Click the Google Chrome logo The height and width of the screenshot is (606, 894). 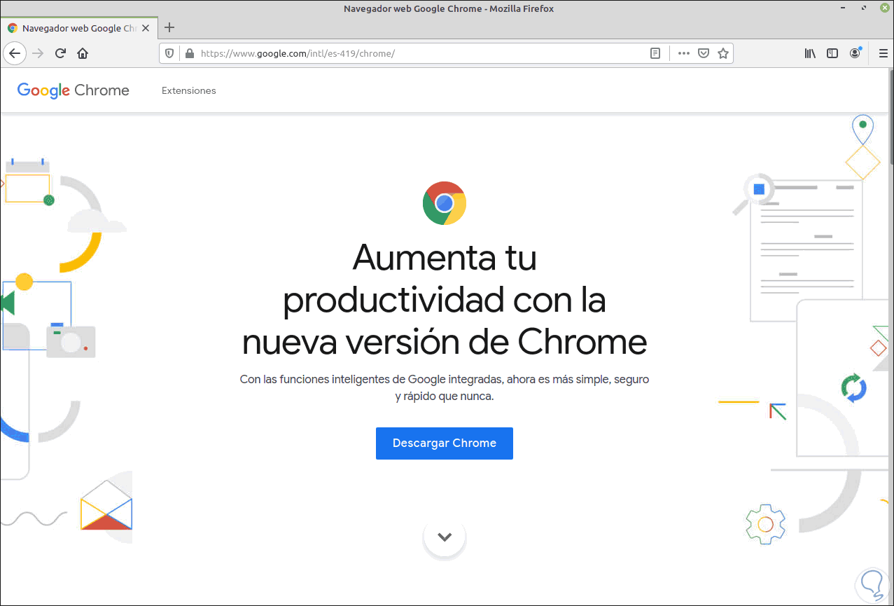point(74,90)
